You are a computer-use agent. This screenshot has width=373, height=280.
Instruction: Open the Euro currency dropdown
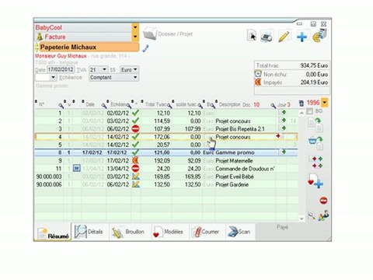(x=135, y=69)
